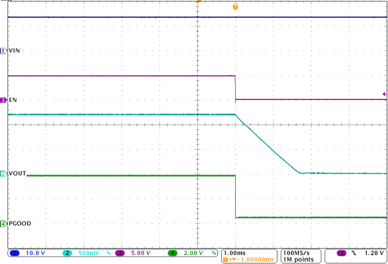Click the orange trigger position triangle
This screenshot has height=264, width=388.
click(198, 2)
